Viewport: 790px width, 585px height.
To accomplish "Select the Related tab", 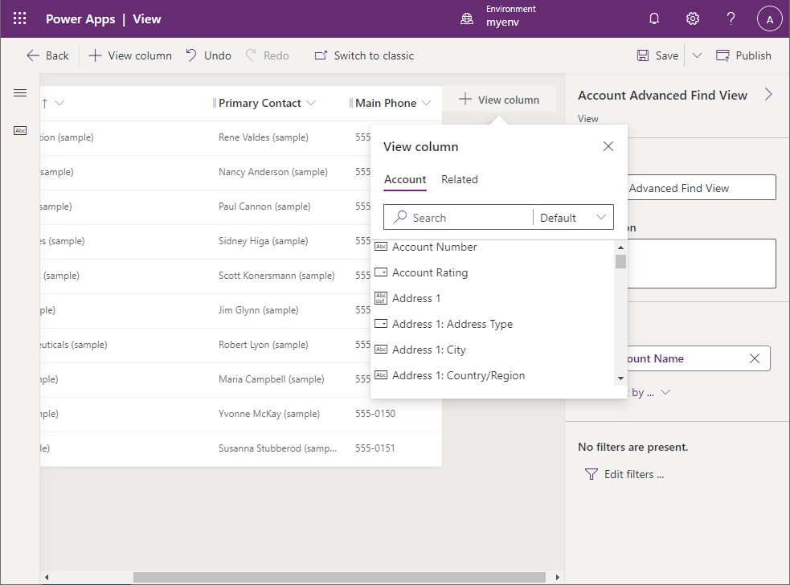I will pyautogui.click(x=460, y=179).
